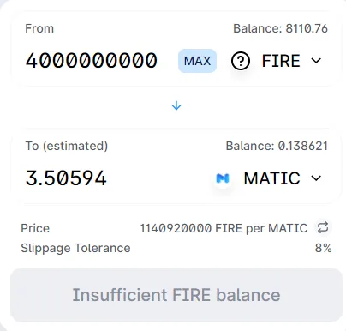
Task: Click the FIRE token question-mark icon
Action: pyautogui.click(x=241, y=61)
